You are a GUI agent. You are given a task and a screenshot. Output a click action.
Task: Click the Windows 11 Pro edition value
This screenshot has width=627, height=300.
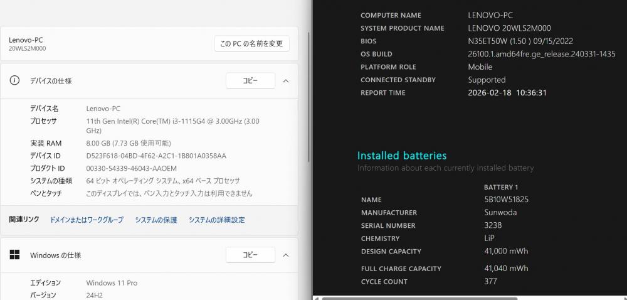click(x=112, y=283)
